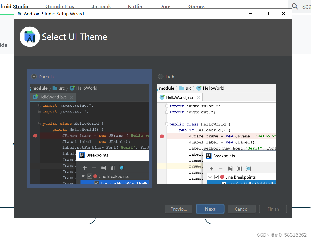Click the 'Darcula' label text
The height and width of the screenshot is (240, 311).
click(46, 77)
